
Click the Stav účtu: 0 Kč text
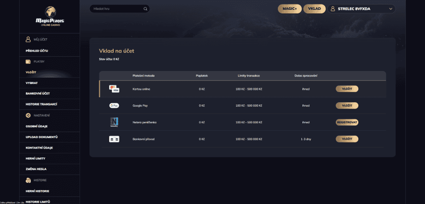pyautogui.click(x=109, y=59)
